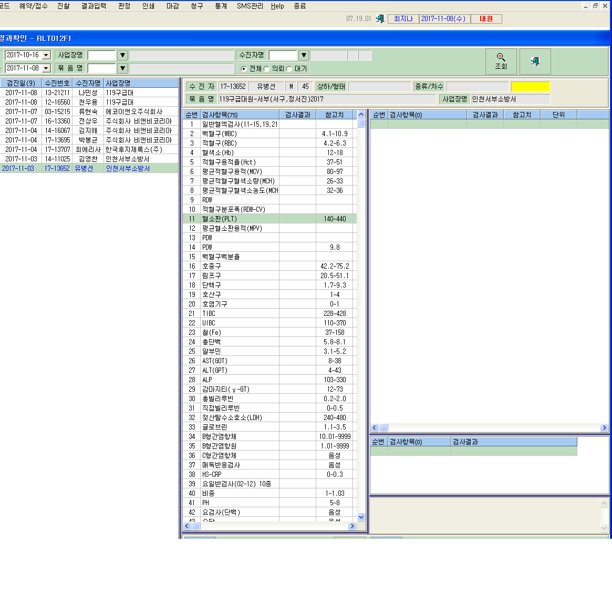Screen dimensions: 612x603
Task: Click the logout icon next to 07.19.01
Action: (380, 19)
